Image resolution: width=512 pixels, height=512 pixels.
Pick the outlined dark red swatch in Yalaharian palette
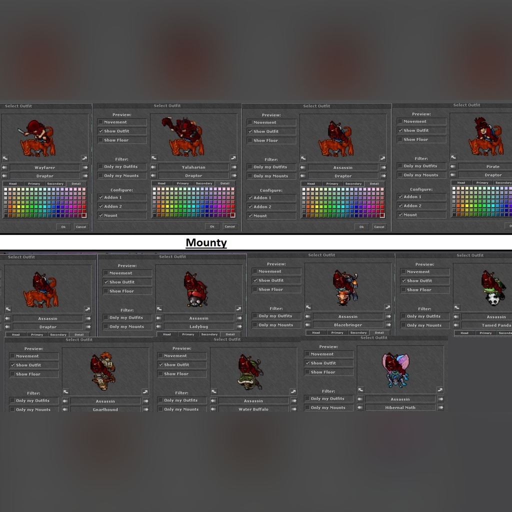point(233,215)
